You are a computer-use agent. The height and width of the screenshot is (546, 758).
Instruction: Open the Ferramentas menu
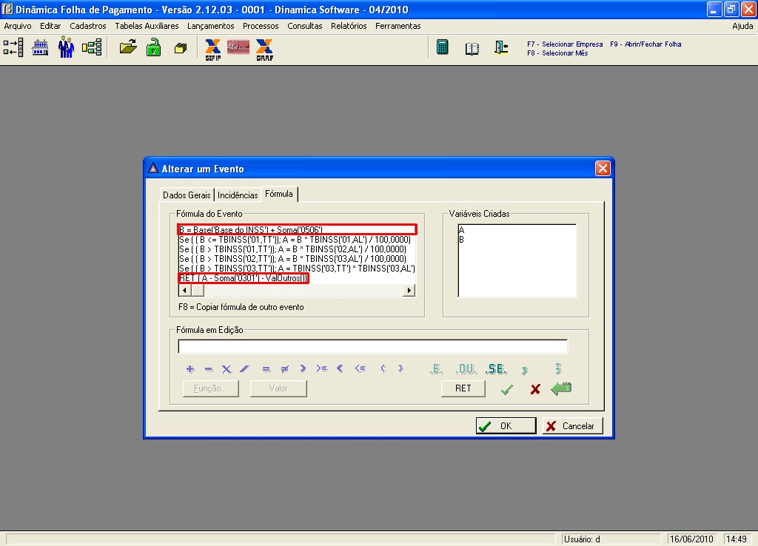click(398, 26)
